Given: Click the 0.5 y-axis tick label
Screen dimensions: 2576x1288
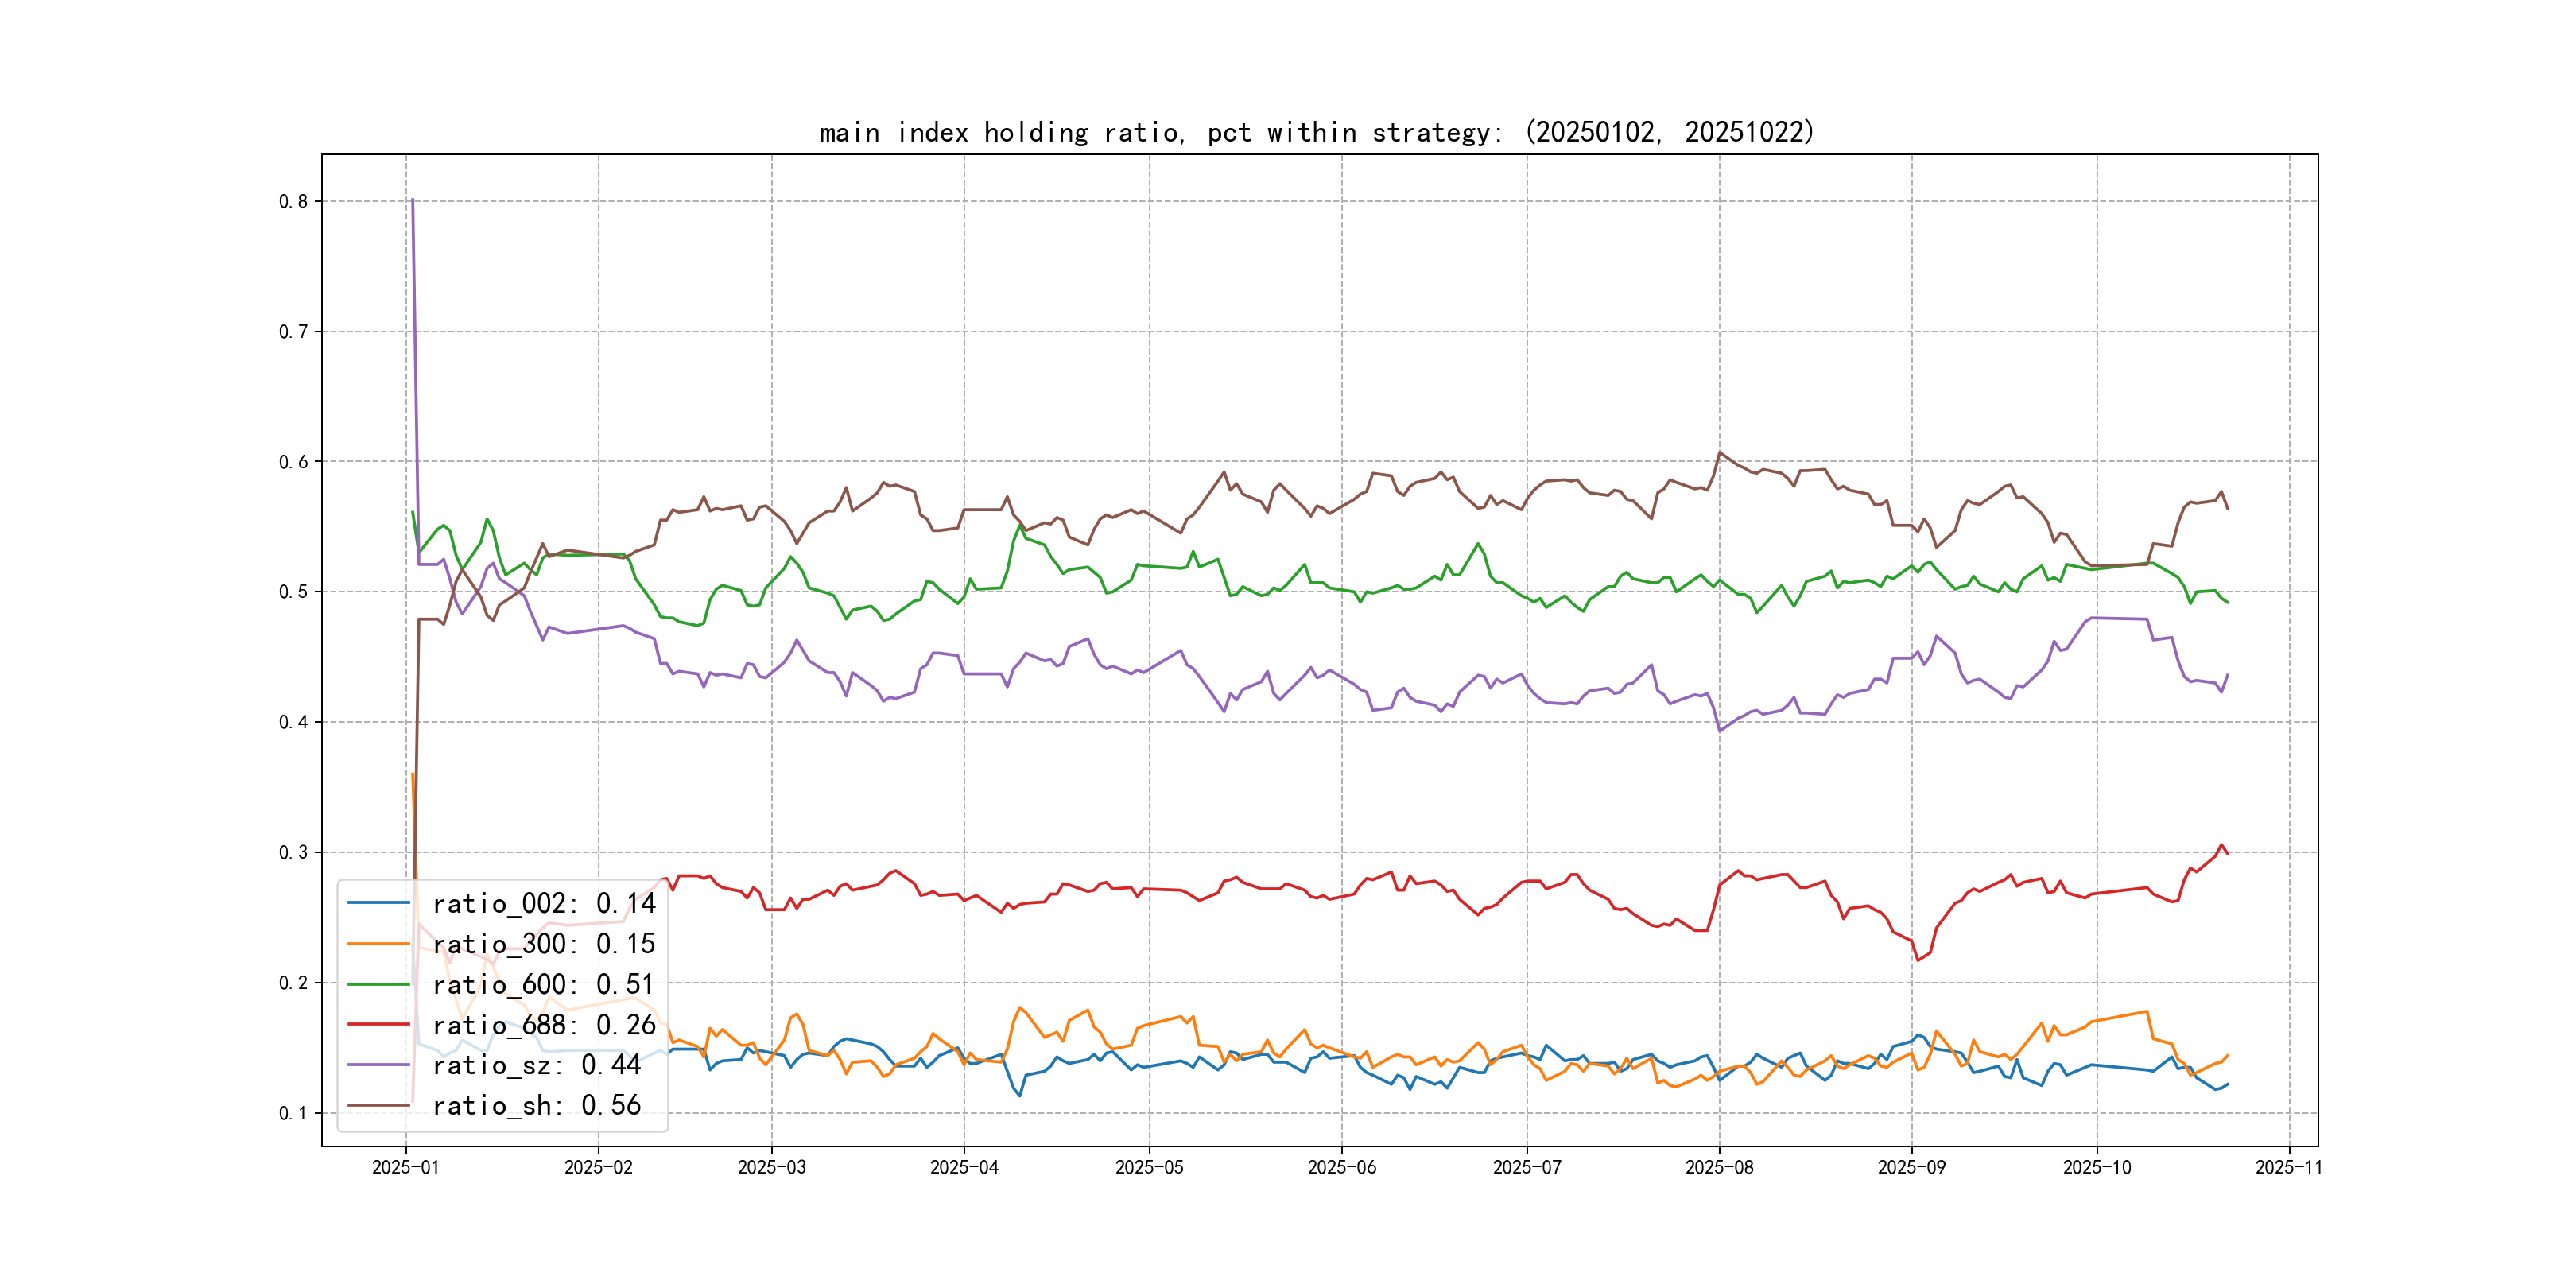Looking at the screenshot, I should [293, 592].
